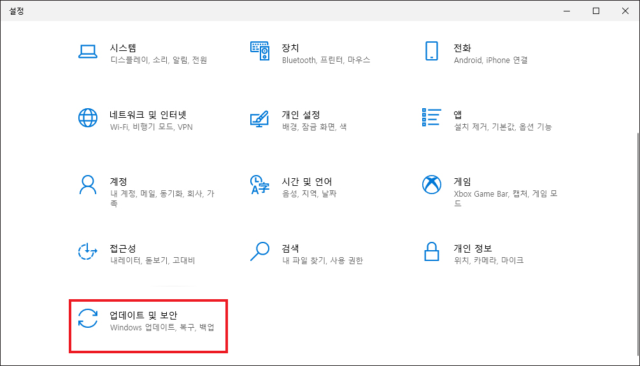This screenshot has height=366, width=640.
Task: Close the 설정 window
Action: [x=625, y=11]
